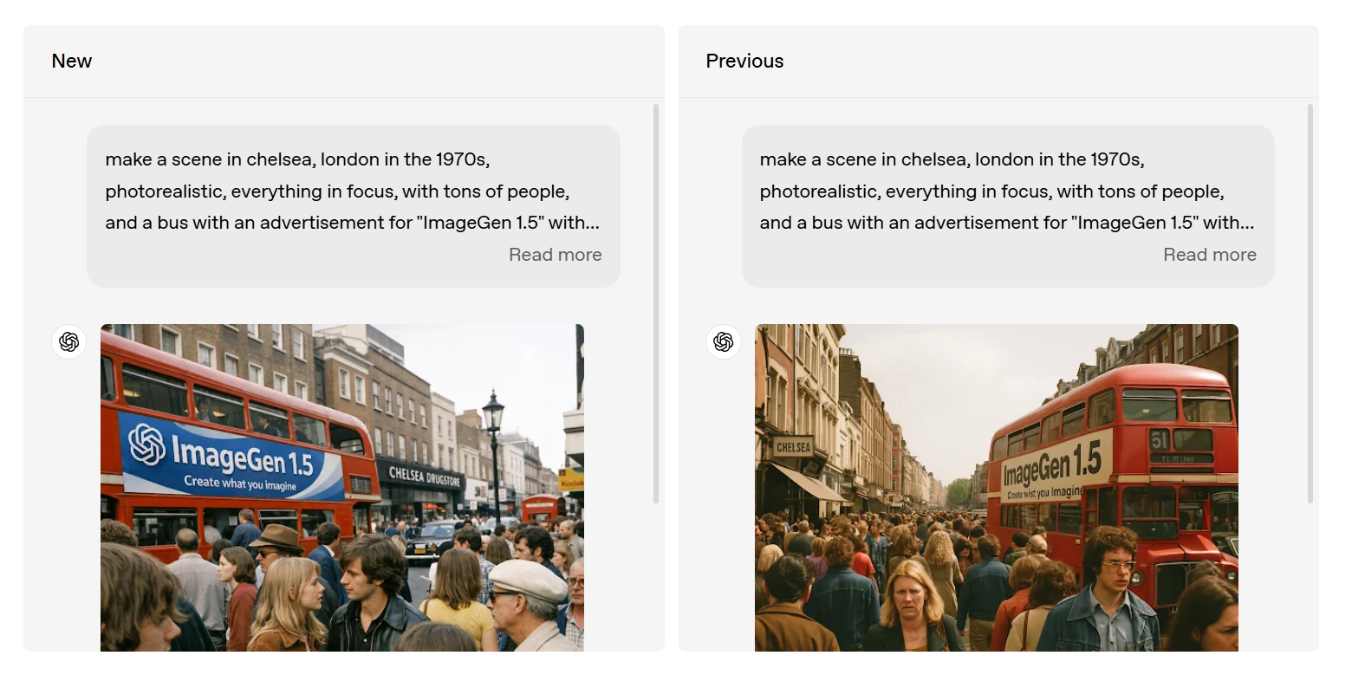Click the prompt text bubble in Previous panel
The width and height of the screenshot is (1352, 688).
pyautogui.click(x=1008, y=206)
